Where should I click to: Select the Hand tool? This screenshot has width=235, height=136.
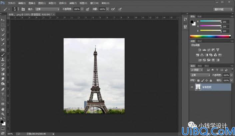click(3, 109)
